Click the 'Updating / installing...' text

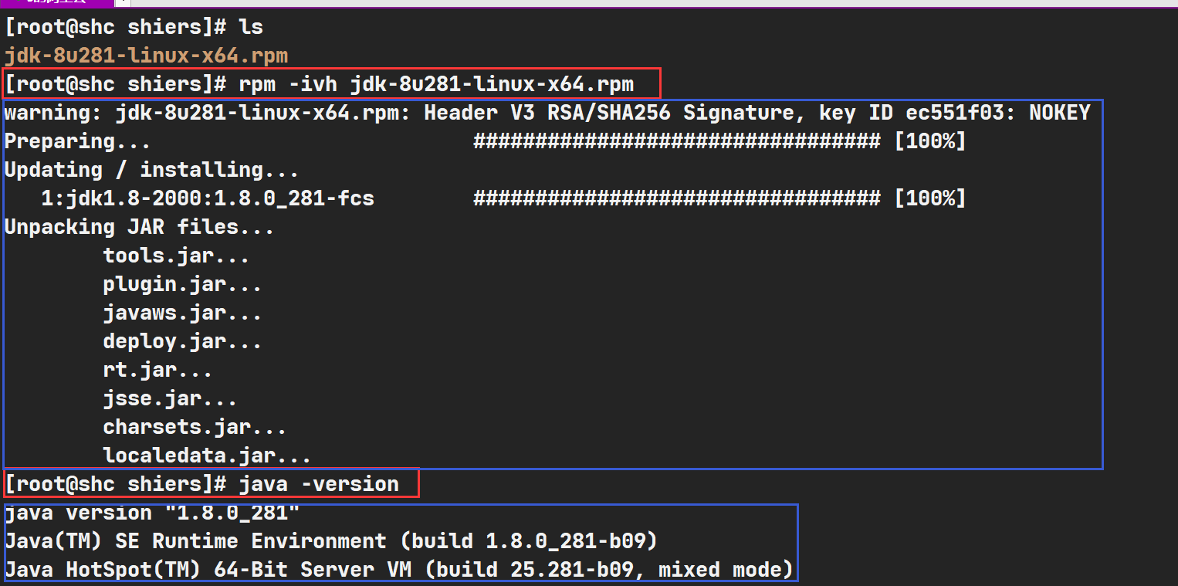click(x=151, y=170)
